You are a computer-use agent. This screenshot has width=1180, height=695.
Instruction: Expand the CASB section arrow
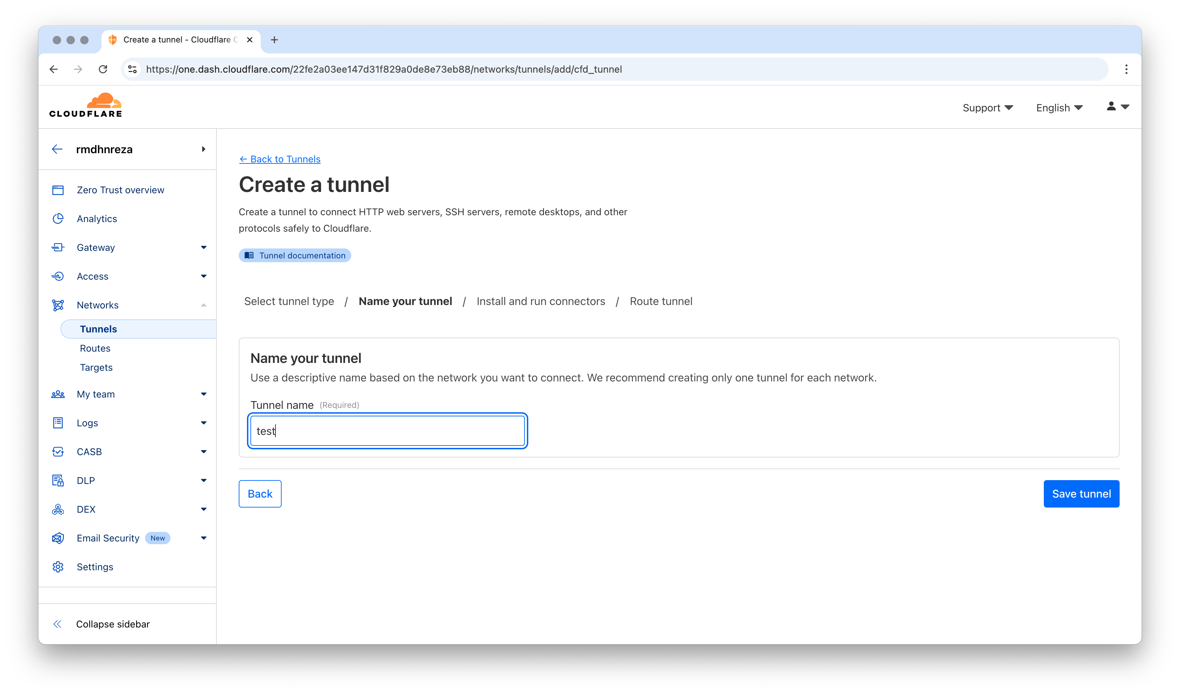204,452
